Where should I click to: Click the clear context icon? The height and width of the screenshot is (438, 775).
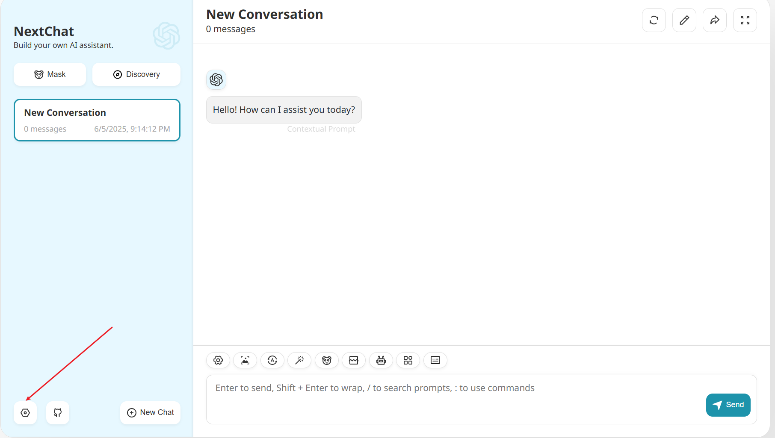pos(354,360)
